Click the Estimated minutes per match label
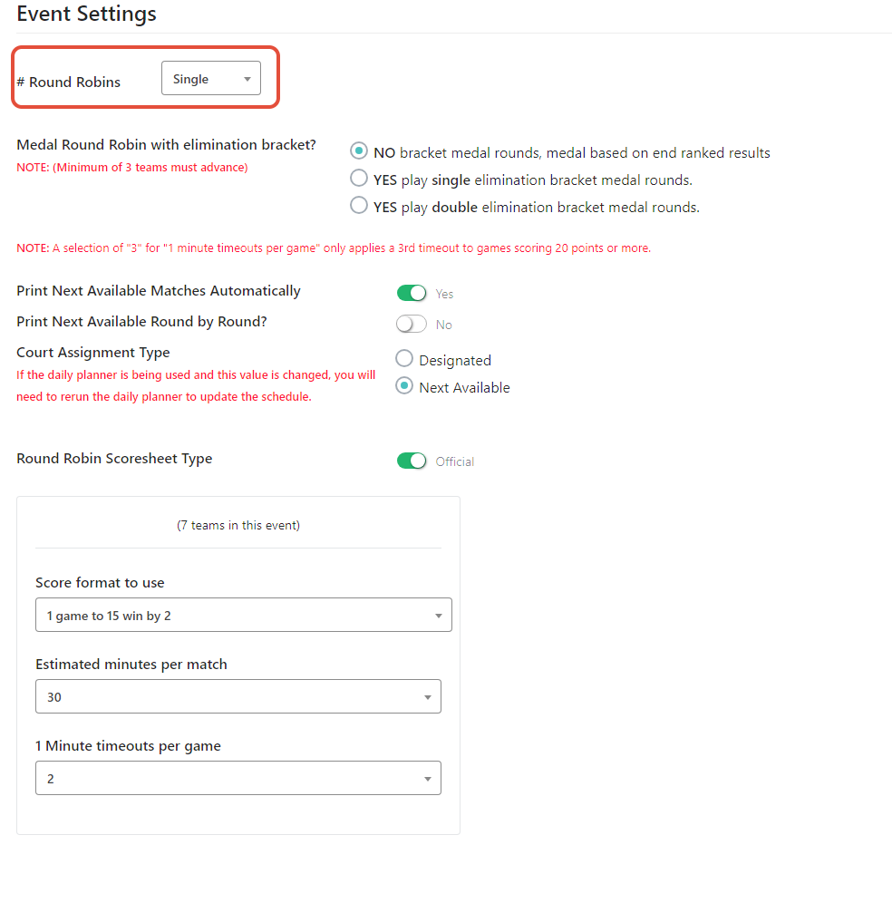This screenshot has height=903, width=892. click(x=131, y=665)
